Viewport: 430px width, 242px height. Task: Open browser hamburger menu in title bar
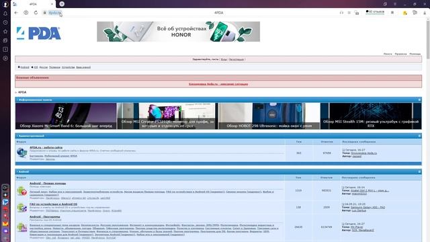[395, 4]
